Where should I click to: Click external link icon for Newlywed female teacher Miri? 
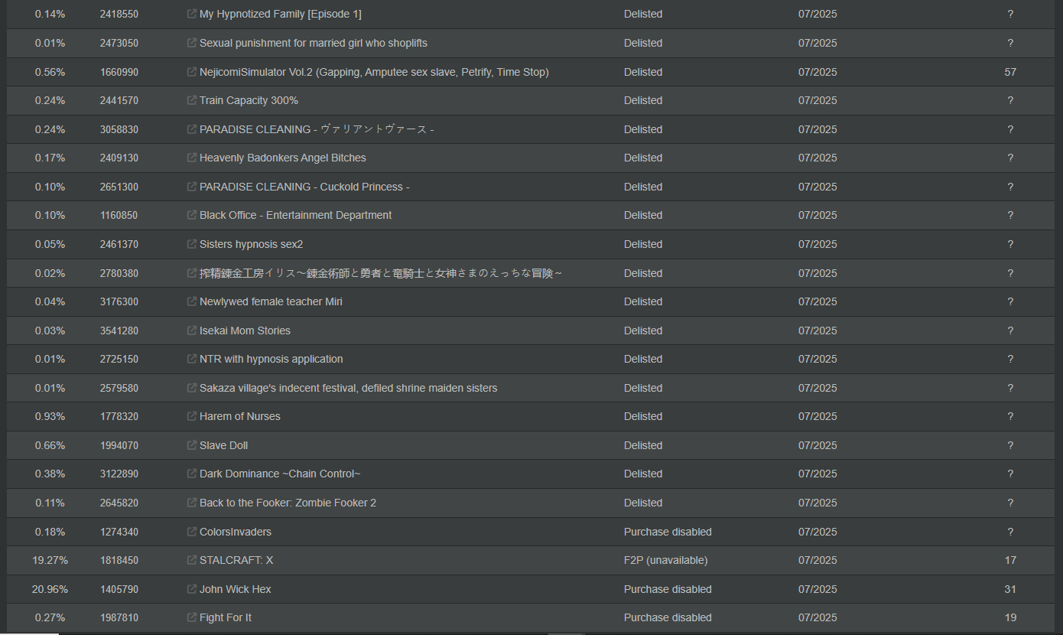(x=192, y=301)
